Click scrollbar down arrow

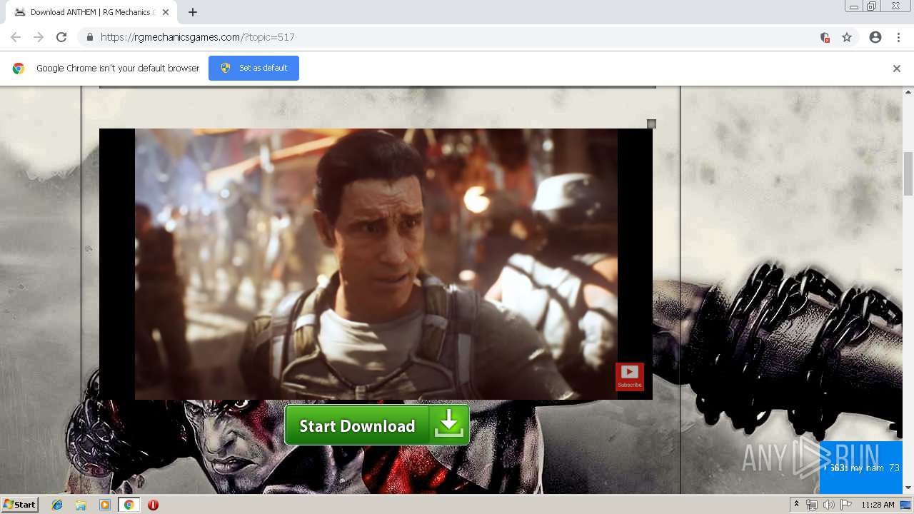908,488
